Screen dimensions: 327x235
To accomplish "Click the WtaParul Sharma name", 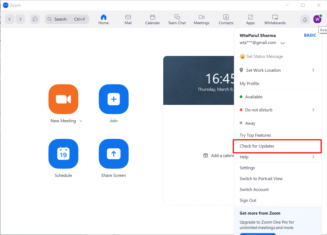I will pyautogui.click(x=258, y=35).
